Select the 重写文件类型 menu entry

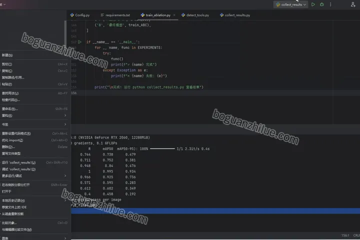(34, 153)
